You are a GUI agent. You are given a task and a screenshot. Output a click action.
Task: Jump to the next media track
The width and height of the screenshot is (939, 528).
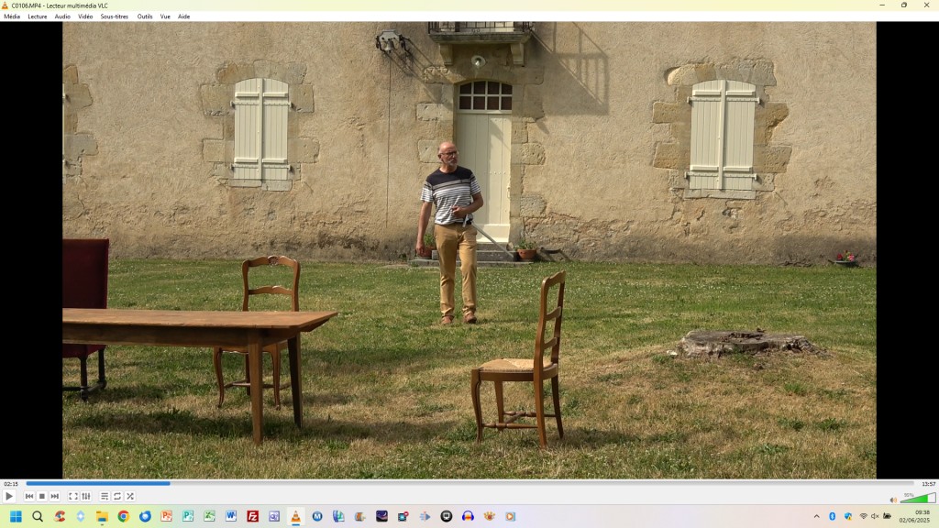[x=55, y=496]
